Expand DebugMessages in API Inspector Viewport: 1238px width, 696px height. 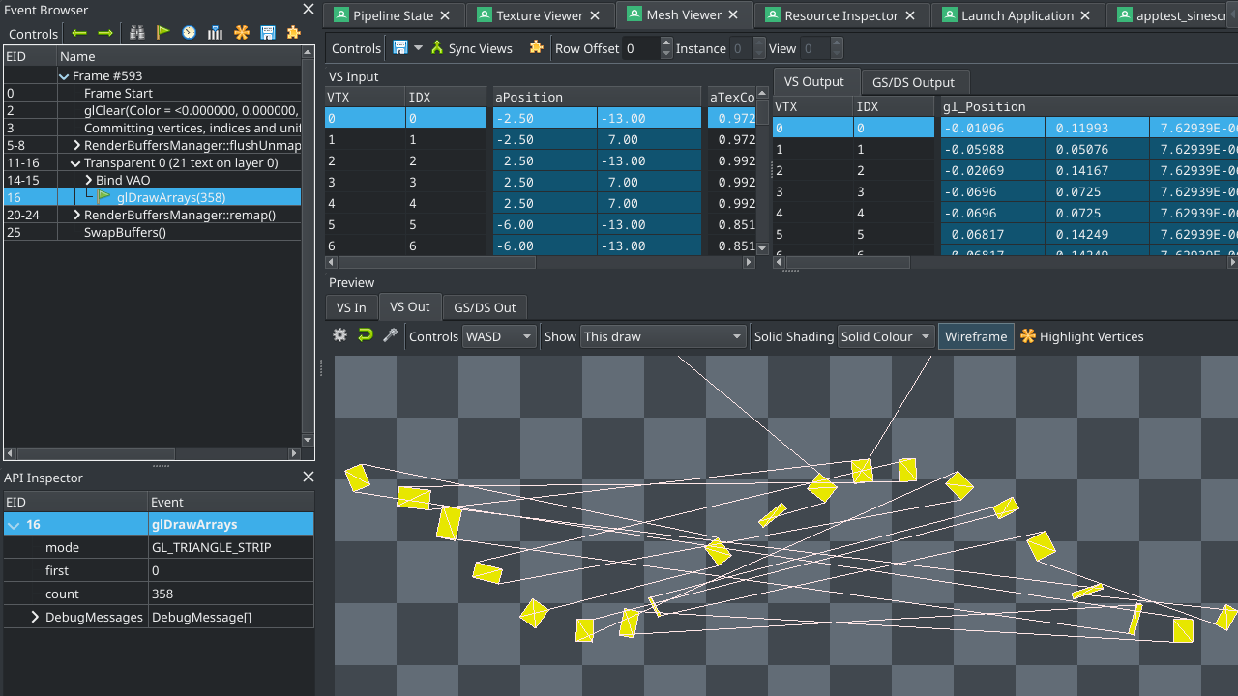[35, 618]
